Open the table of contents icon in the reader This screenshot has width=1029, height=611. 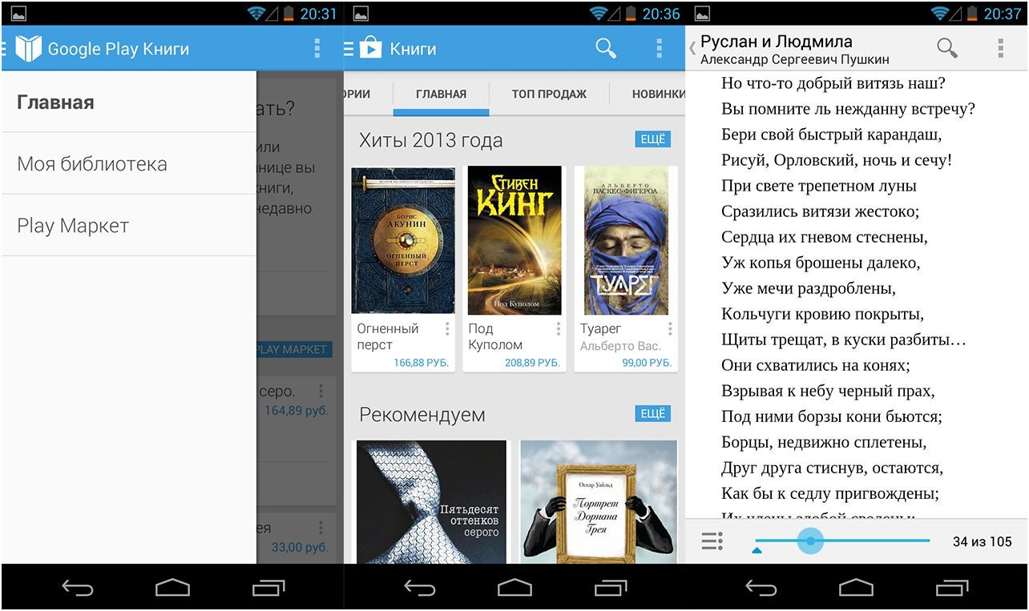click(x=711, y=541)
